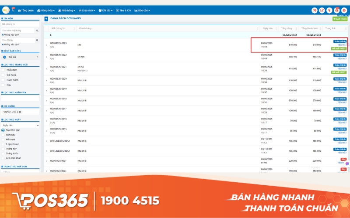
Task: Expand order row HC090525-0017
Action: coord(46,111)
